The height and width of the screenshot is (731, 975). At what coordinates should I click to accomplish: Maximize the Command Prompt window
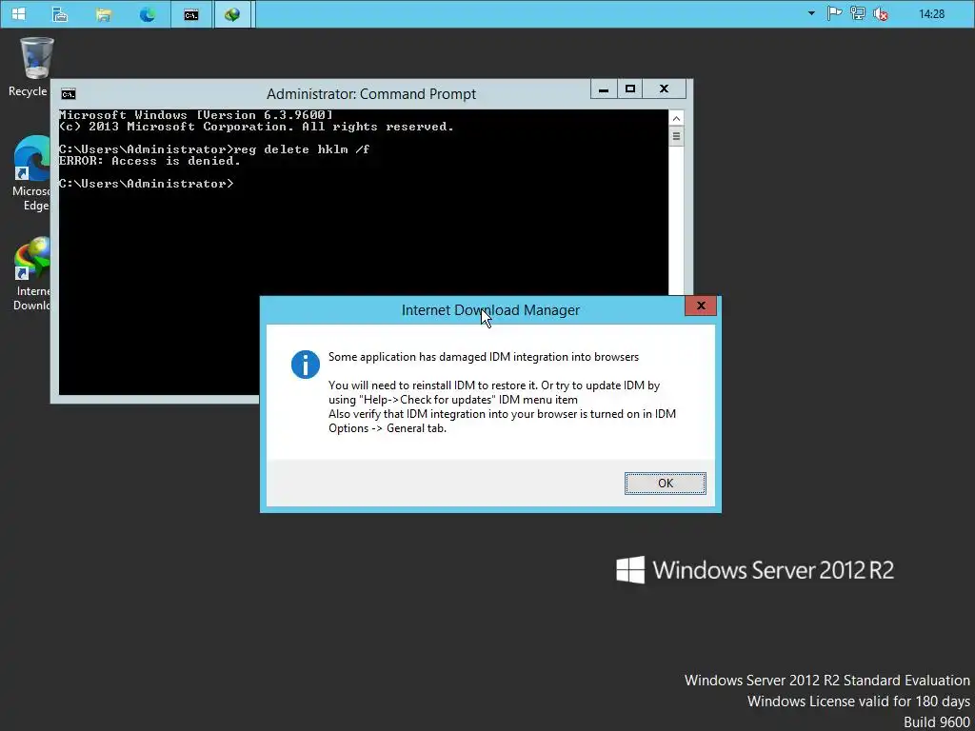coord(630,89)
